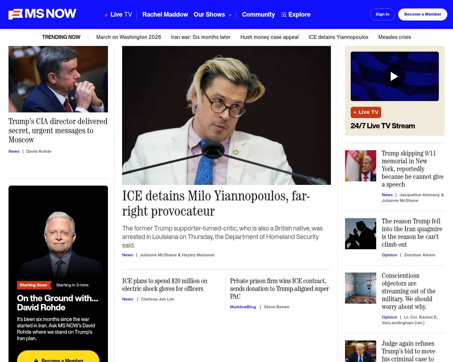Open trending topic Iran war: Six months later

(201, 37)
